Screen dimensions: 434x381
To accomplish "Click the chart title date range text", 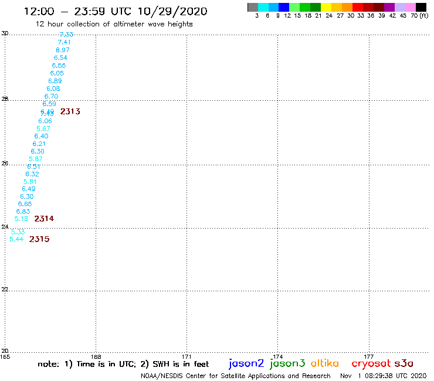I will pos(116,12).
